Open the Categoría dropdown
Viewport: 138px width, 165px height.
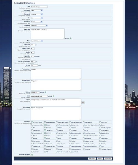click(37, 14)
